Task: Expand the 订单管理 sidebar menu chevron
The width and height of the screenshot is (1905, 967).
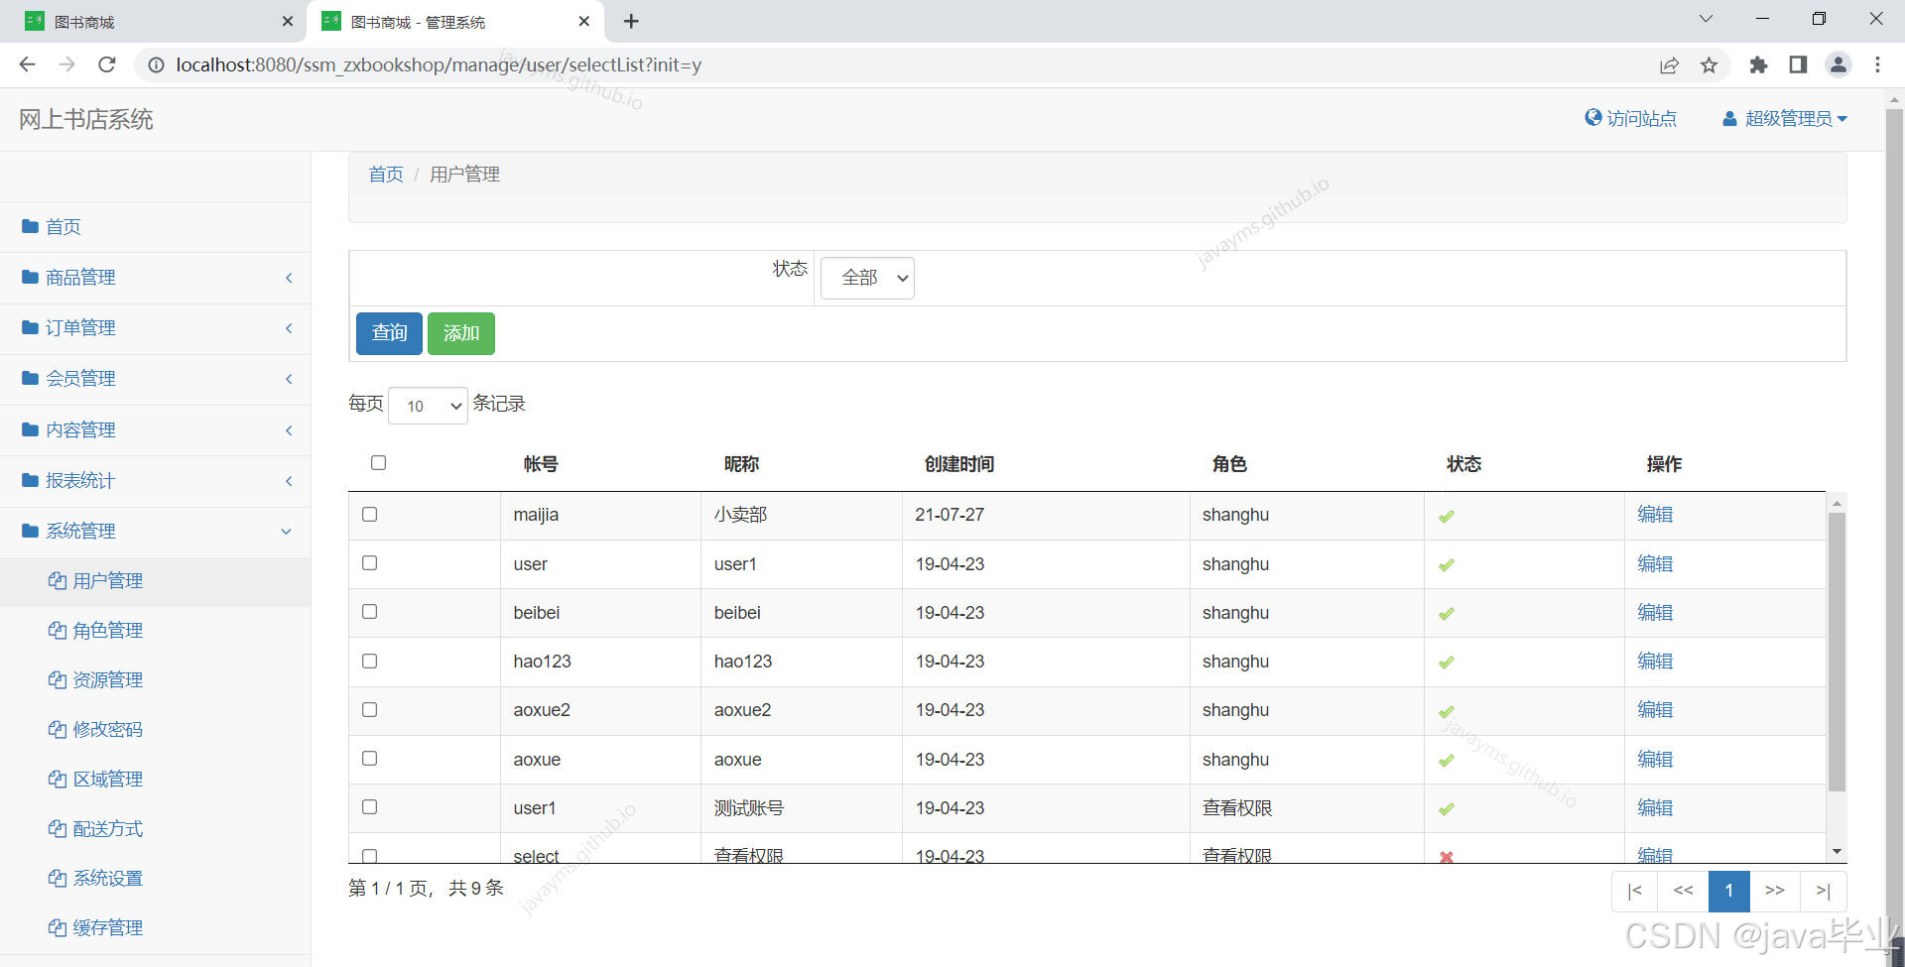Action: [x=289, y=328]
